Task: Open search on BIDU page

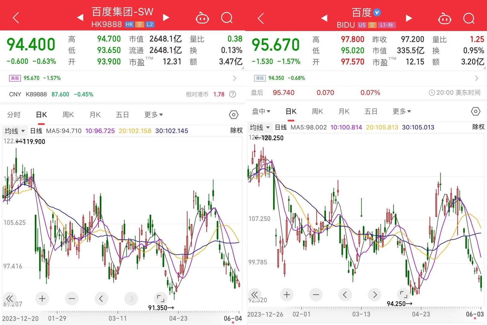Action: coord(469,18)
